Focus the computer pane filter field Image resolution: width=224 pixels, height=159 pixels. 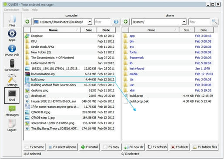tap(102, 22)
